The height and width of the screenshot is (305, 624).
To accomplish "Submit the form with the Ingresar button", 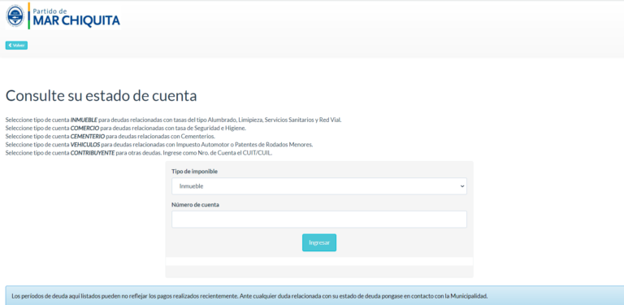I will pos(319,242).
